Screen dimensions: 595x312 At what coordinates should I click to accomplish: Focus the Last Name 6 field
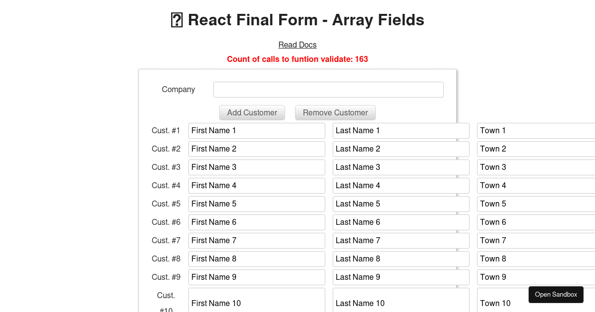[x=401, y=222]
